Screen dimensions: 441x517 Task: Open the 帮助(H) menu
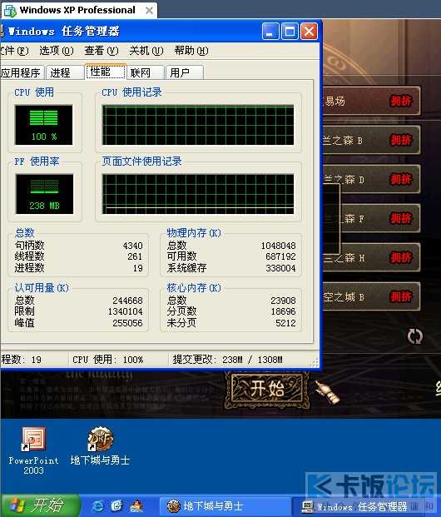(191, 51)
